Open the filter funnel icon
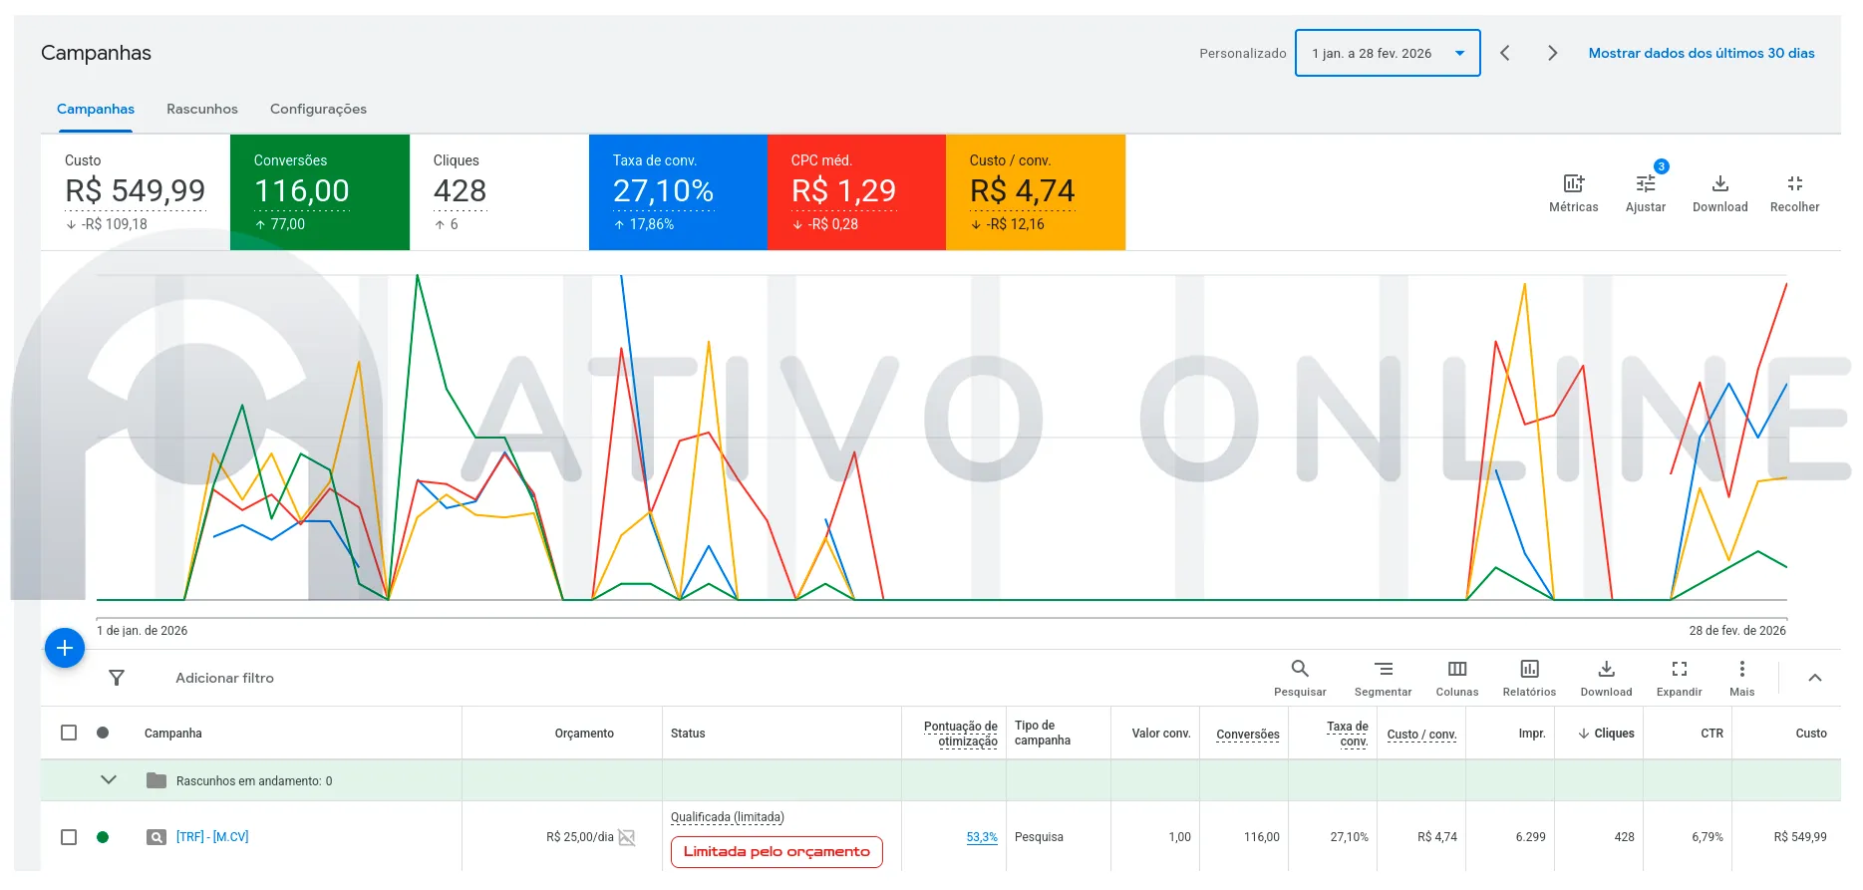Screen dimensions: 1863x890 (x=117, y=678)
